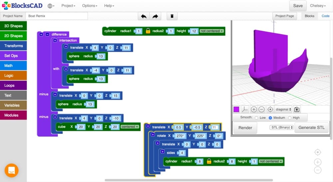Click the Generate STL button

click(x=311, y=128)
